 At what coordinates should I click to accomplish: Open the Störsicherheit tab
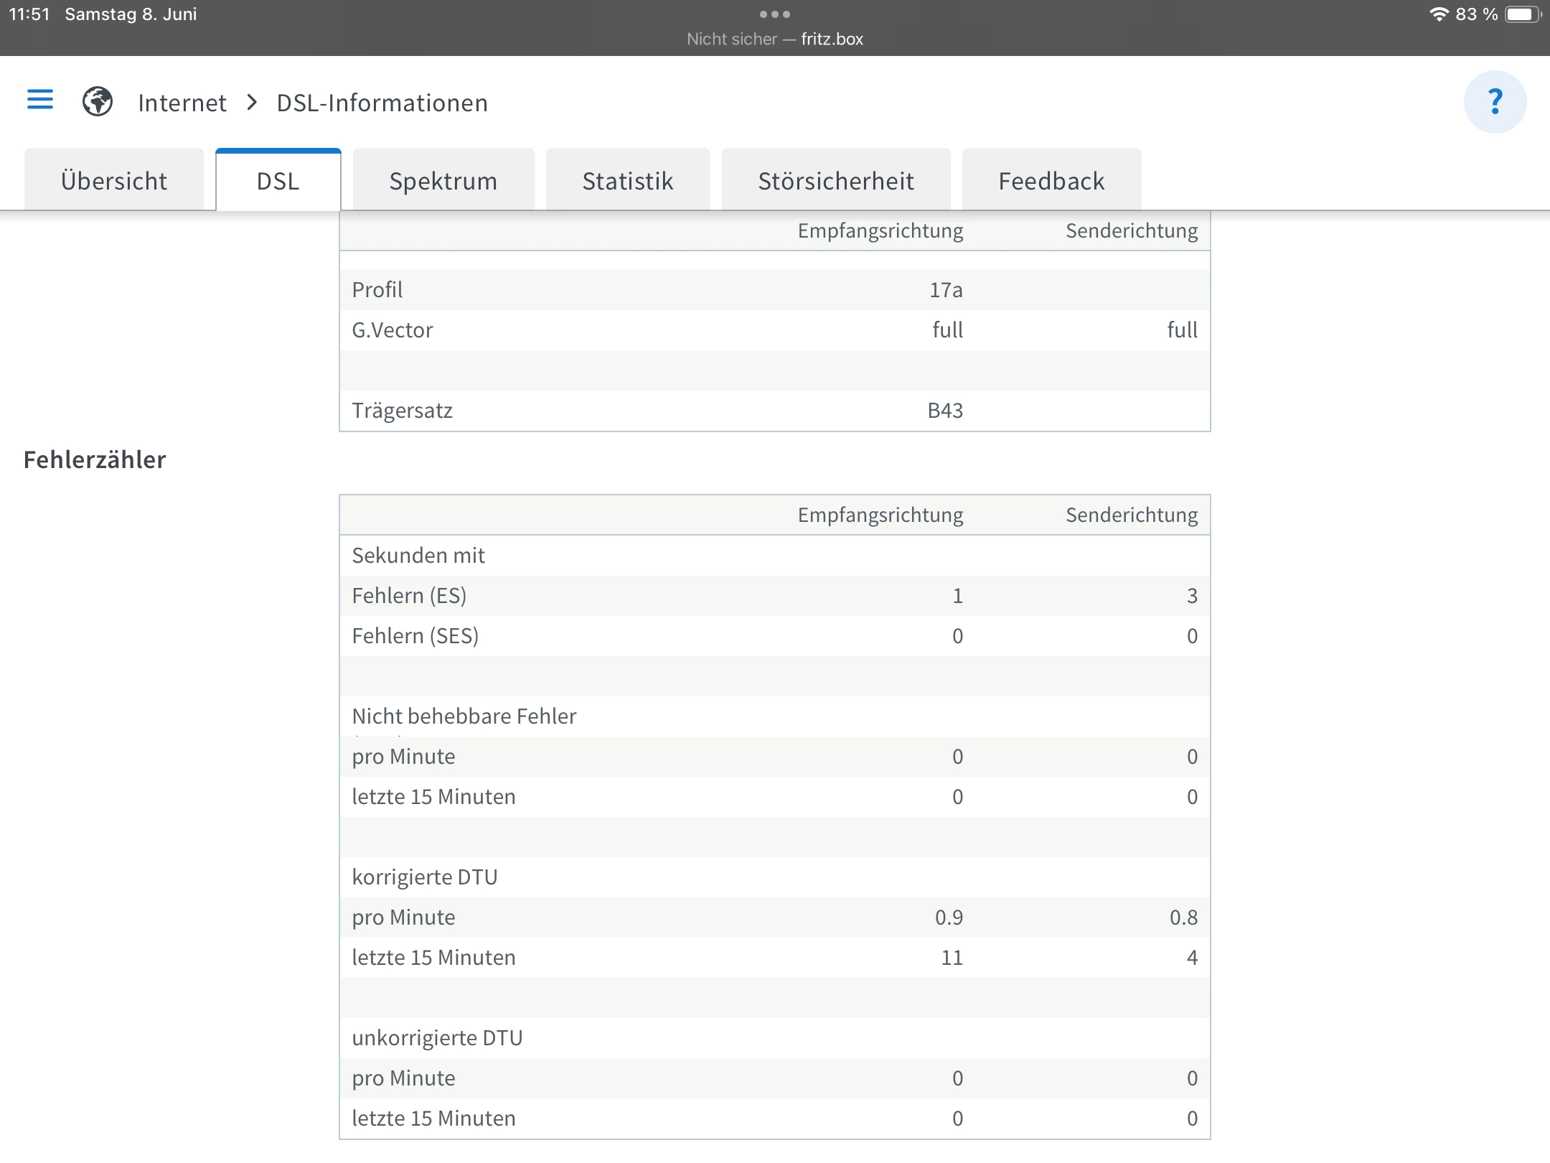coord(836,180)
